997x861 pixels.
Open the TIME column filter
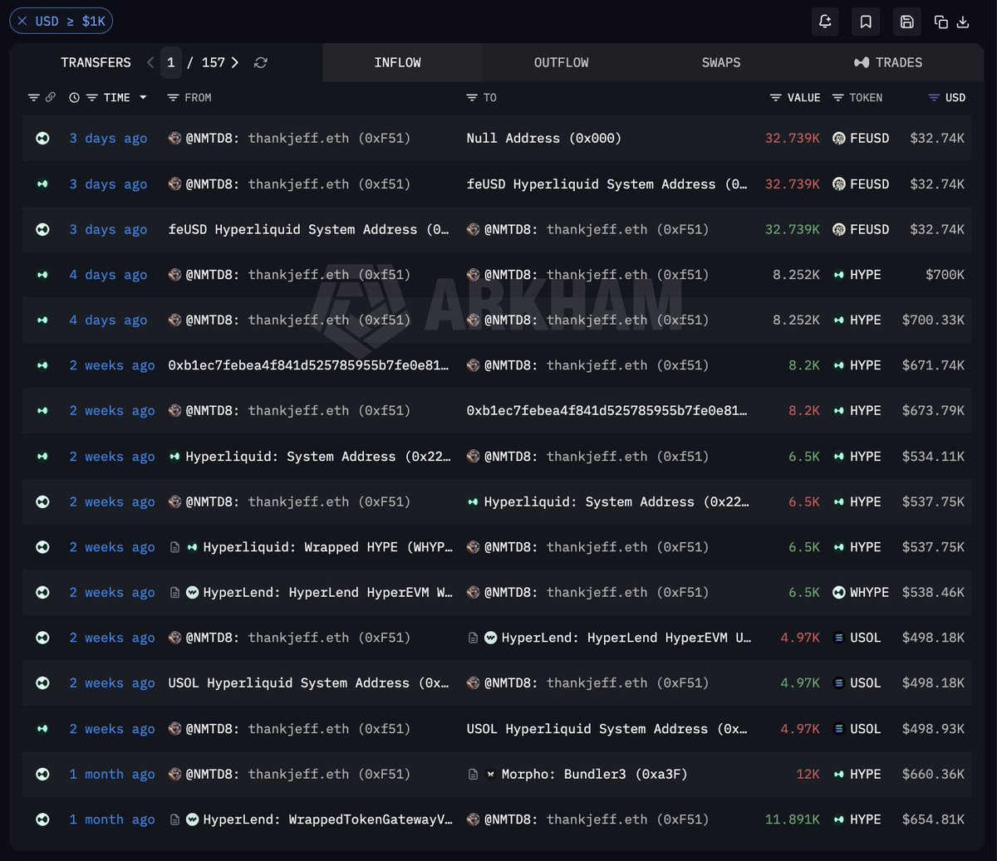(91, 98)
